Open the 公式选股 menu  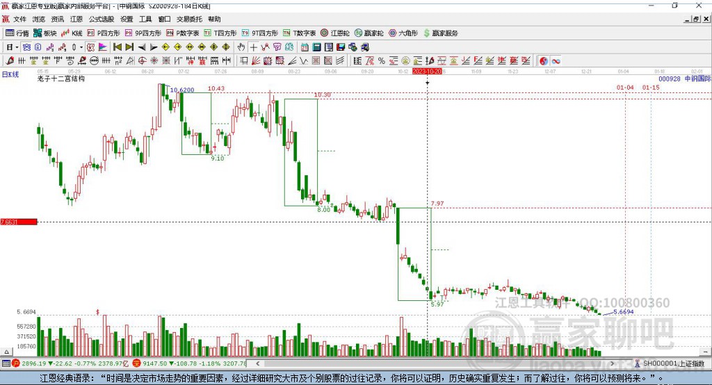pos(102,19)
